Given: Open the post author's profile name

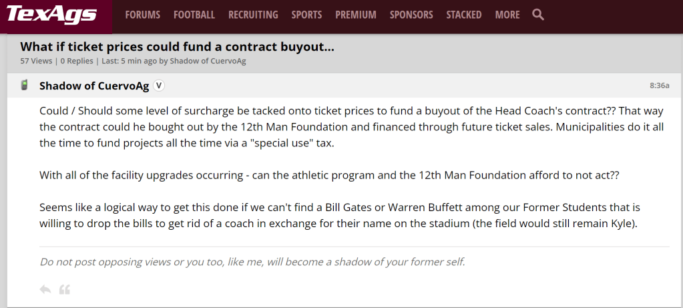Looking at the screenshot, I should (94, 86).
